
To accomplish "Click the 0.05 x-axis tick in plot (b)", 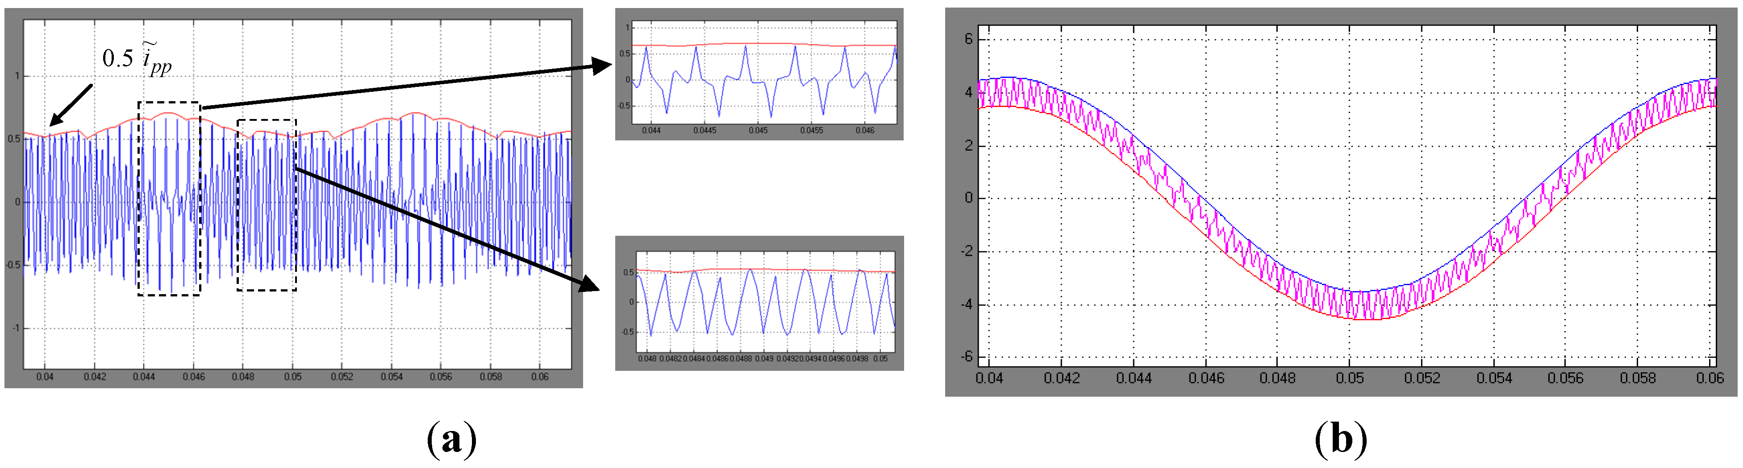I will (1349, 378).
